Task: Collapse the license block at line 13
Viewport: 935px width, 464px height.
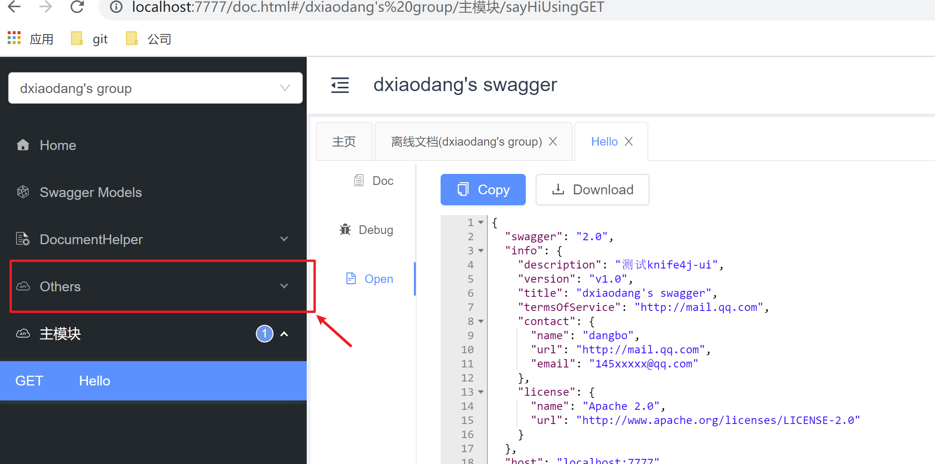Action: coord(481,392)
